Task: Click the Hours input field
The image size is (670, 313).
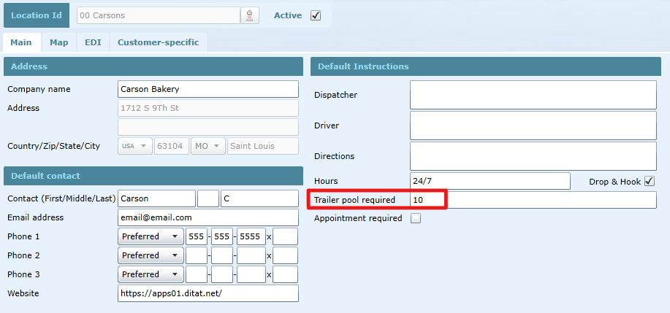Action: click(x=490, y=181)
